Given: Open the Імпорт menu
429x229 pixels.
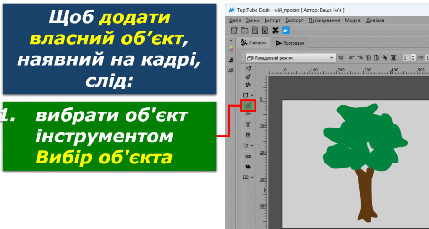Looking at the screenshot, I should [272, 20].
